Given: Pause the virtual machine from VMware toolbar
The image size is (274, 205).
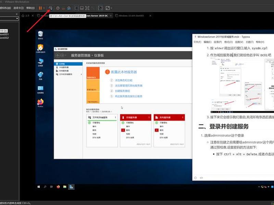Looking at the screenshot, I should click(40, 8).
